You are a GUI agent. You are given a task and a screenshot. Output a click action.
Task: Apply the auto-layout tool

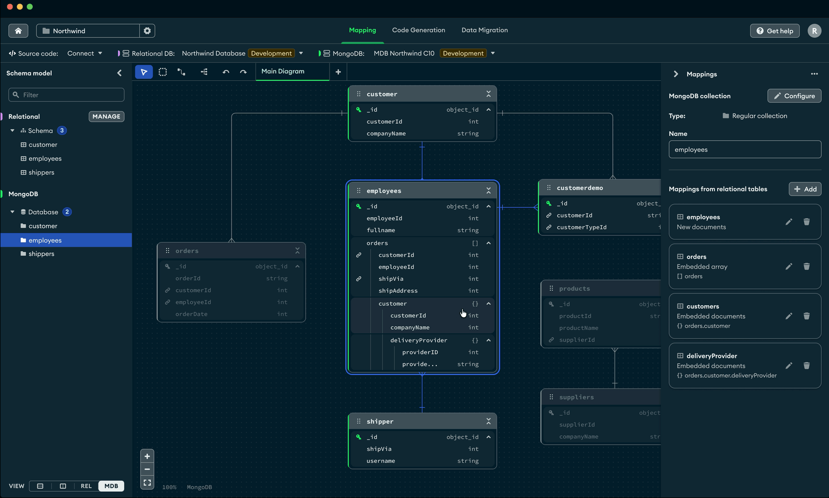pos(204,72)
